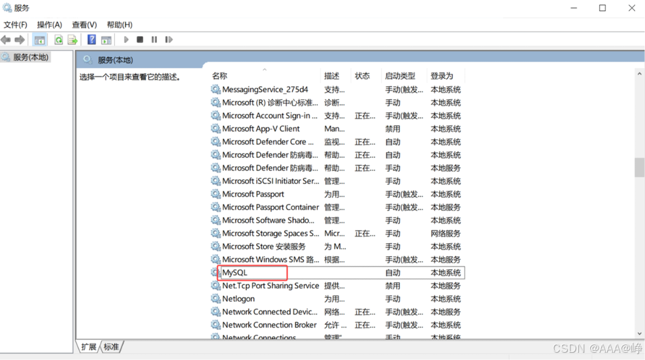Select the MySQL service name
The image size is (645, 360).
[235, 272]
